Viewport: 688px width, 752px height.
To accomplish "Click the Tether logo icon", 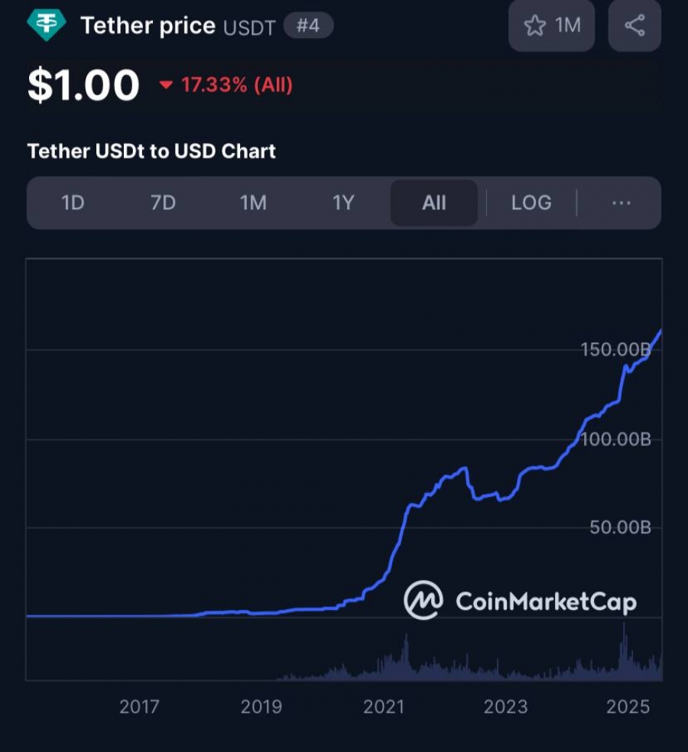I will coord(46,24).
